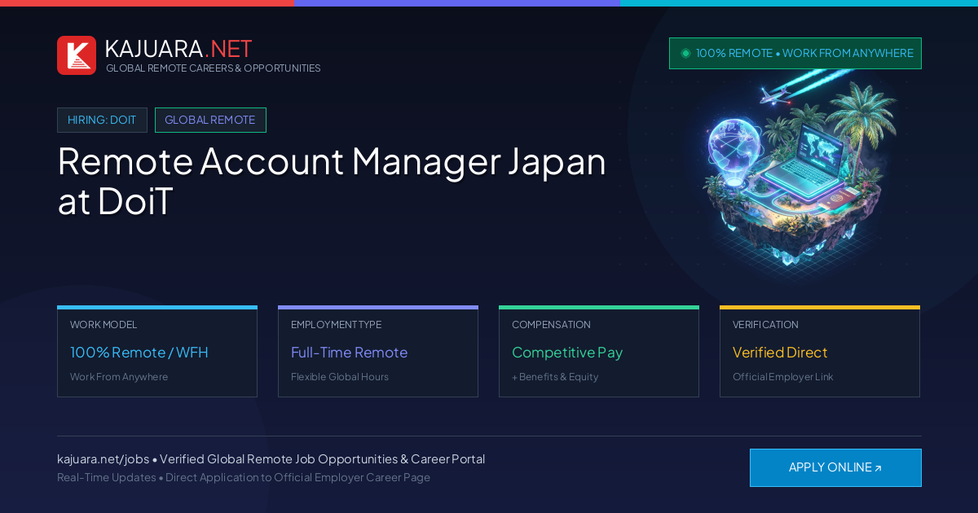Click the red Kajuara K logo icon

77,55
